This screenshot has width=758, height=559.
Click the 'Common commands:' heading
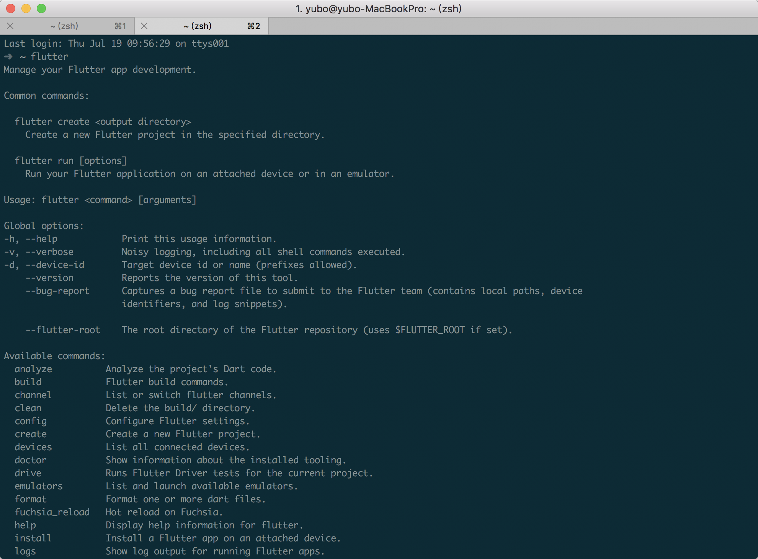pyautogui.click(x=46, y=96)
